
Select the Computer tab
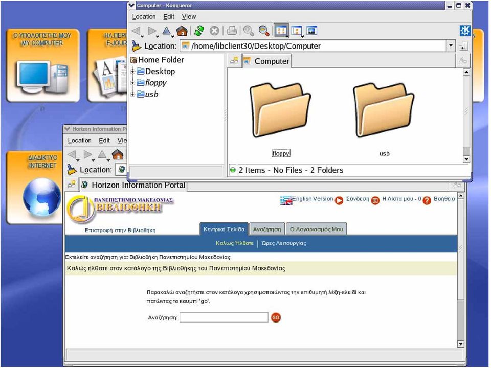click(266, 61)
